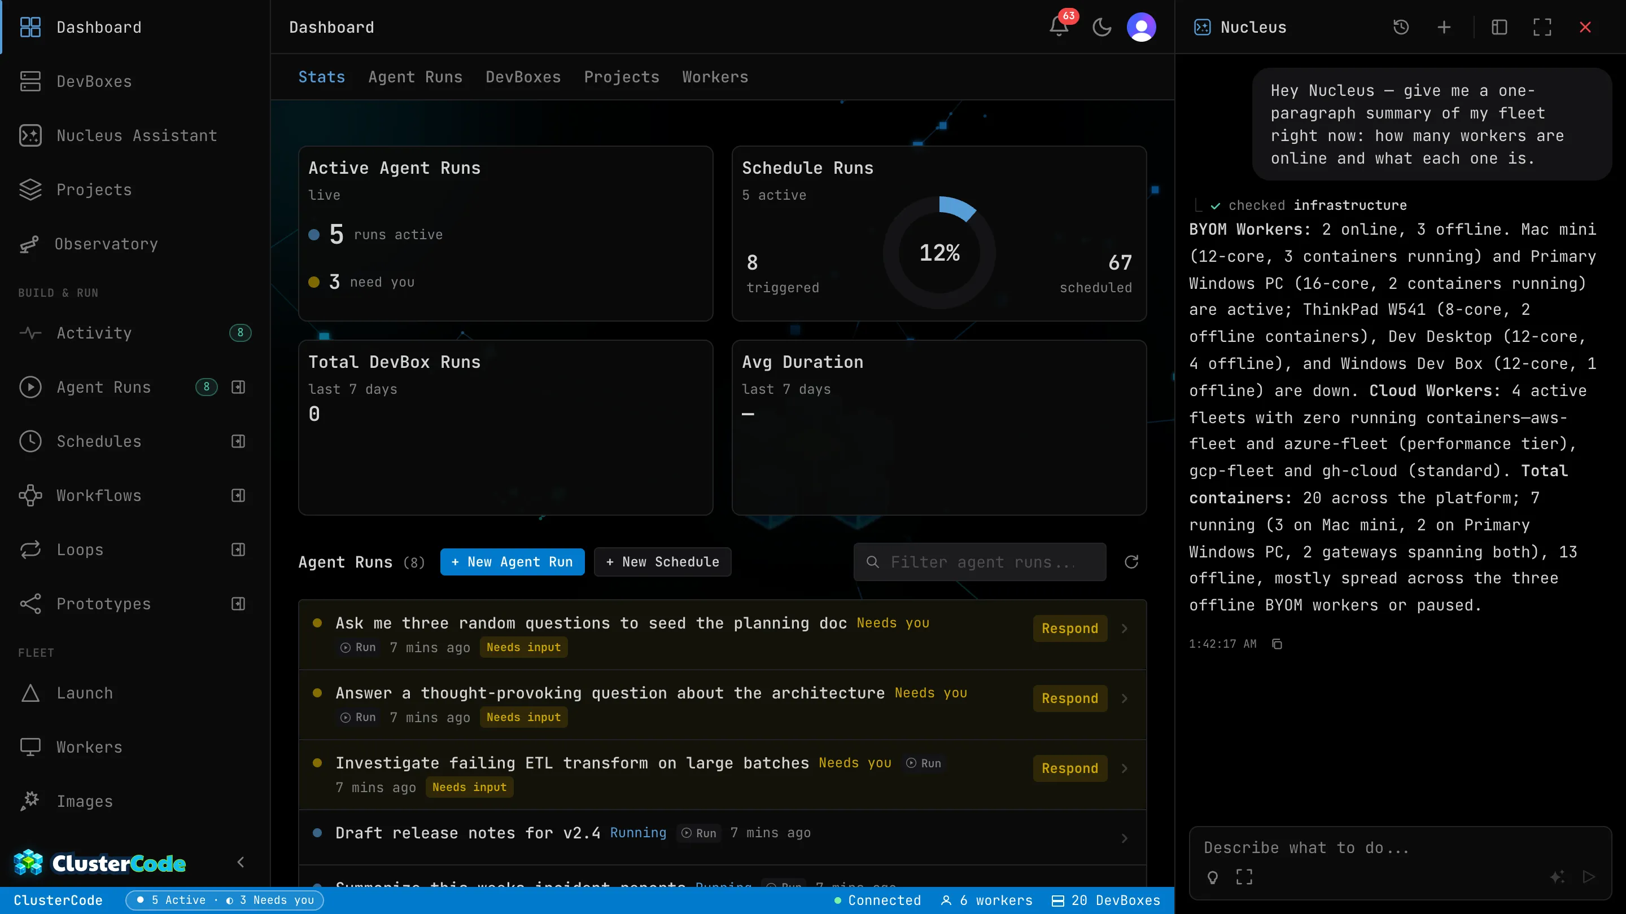Click the ClusterCode logo
The image size is (1626, 914).
[100, 862]
